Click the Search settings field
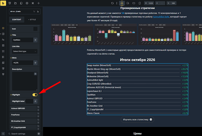 23,134
